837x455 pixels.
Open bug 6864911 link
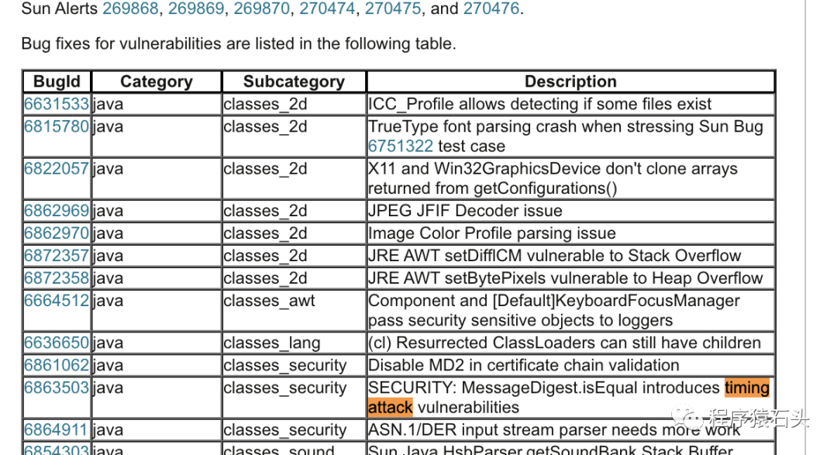[57, 430]
